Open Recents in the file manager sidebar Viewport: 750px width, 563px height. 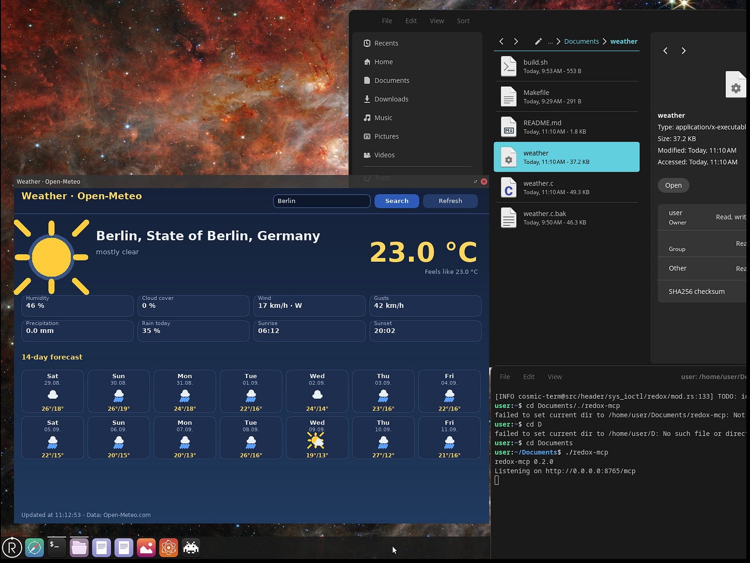tap(417, 43)
